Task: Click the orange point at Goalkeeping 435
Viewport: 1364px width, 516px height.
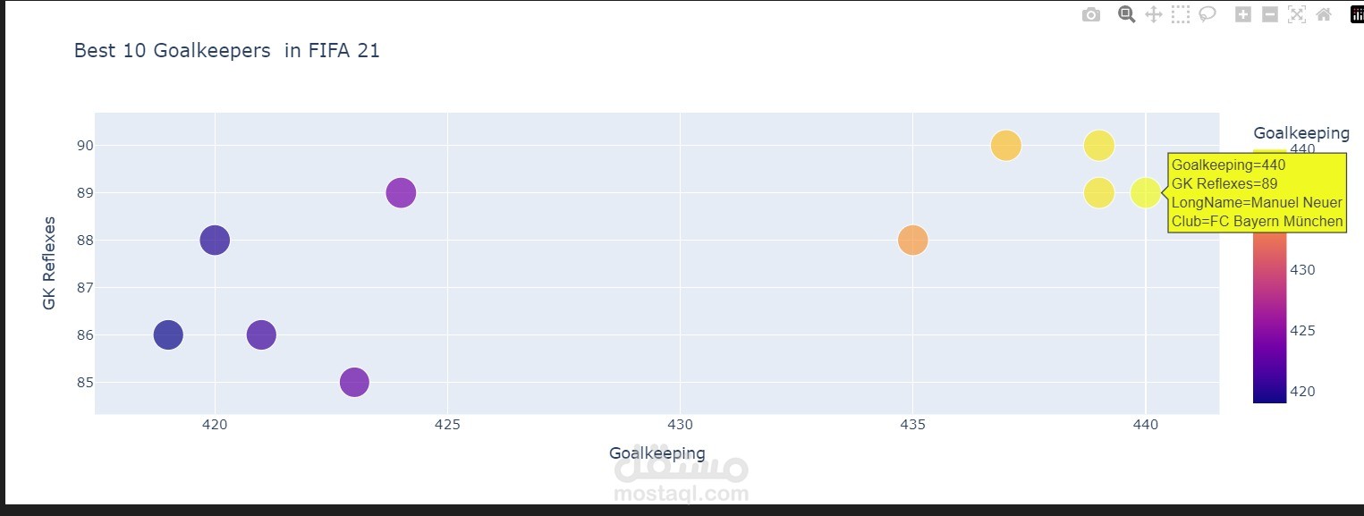Action: (x=912, y=240)
